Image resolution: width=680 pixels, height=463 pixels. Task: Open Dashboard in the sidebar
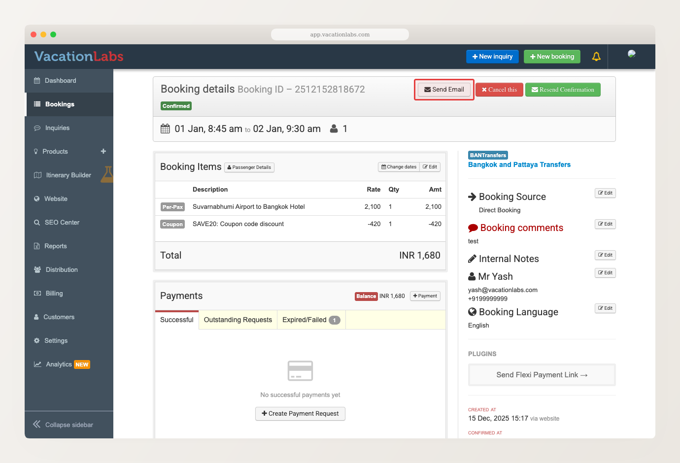[69, 81]
